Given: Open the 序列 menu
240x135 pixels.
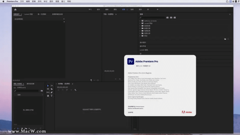Looking at the screenshot, I should pos(40,1).
